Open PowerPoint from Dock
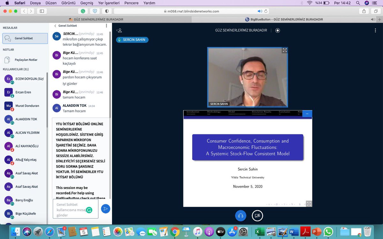This screenshot has width=383, height=239. coord(316,231)
